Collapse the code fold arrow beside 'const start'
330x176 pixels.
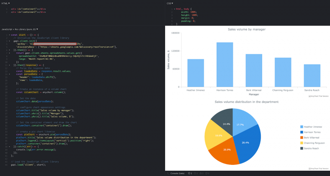point(9,34)
